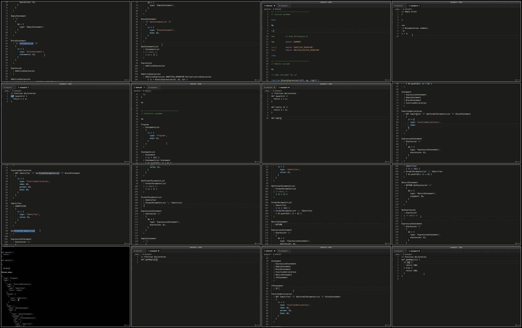Click ': IF' line under IfStatement rule
Viewport: 522px width, 328px height.
(x=276, y=288)
